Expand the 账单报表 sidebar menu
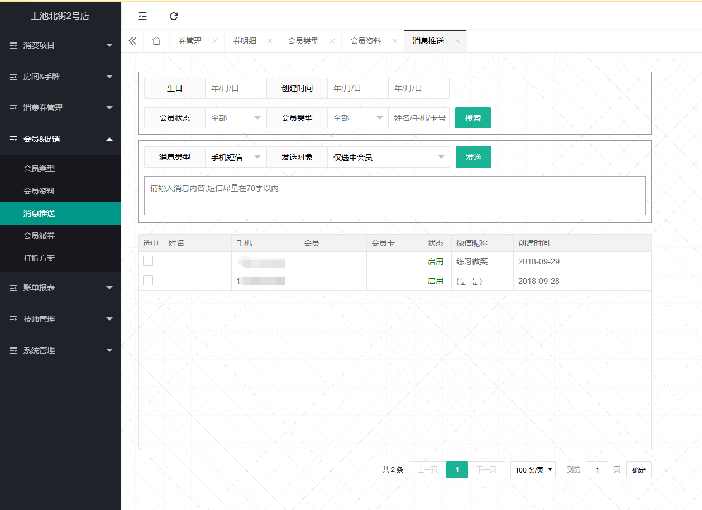 click(60, 288)
